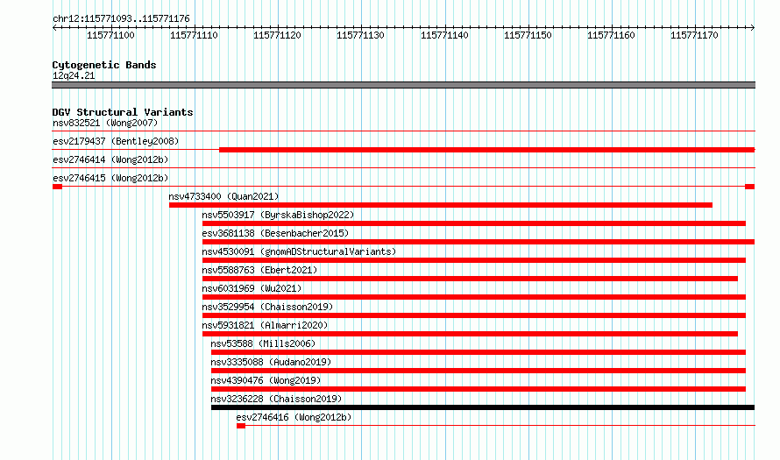The width and height of the screenshot is (780, 460).
Task: Click the red bar under nsv4390476 (Wong2019)
Action: point(479,389)
